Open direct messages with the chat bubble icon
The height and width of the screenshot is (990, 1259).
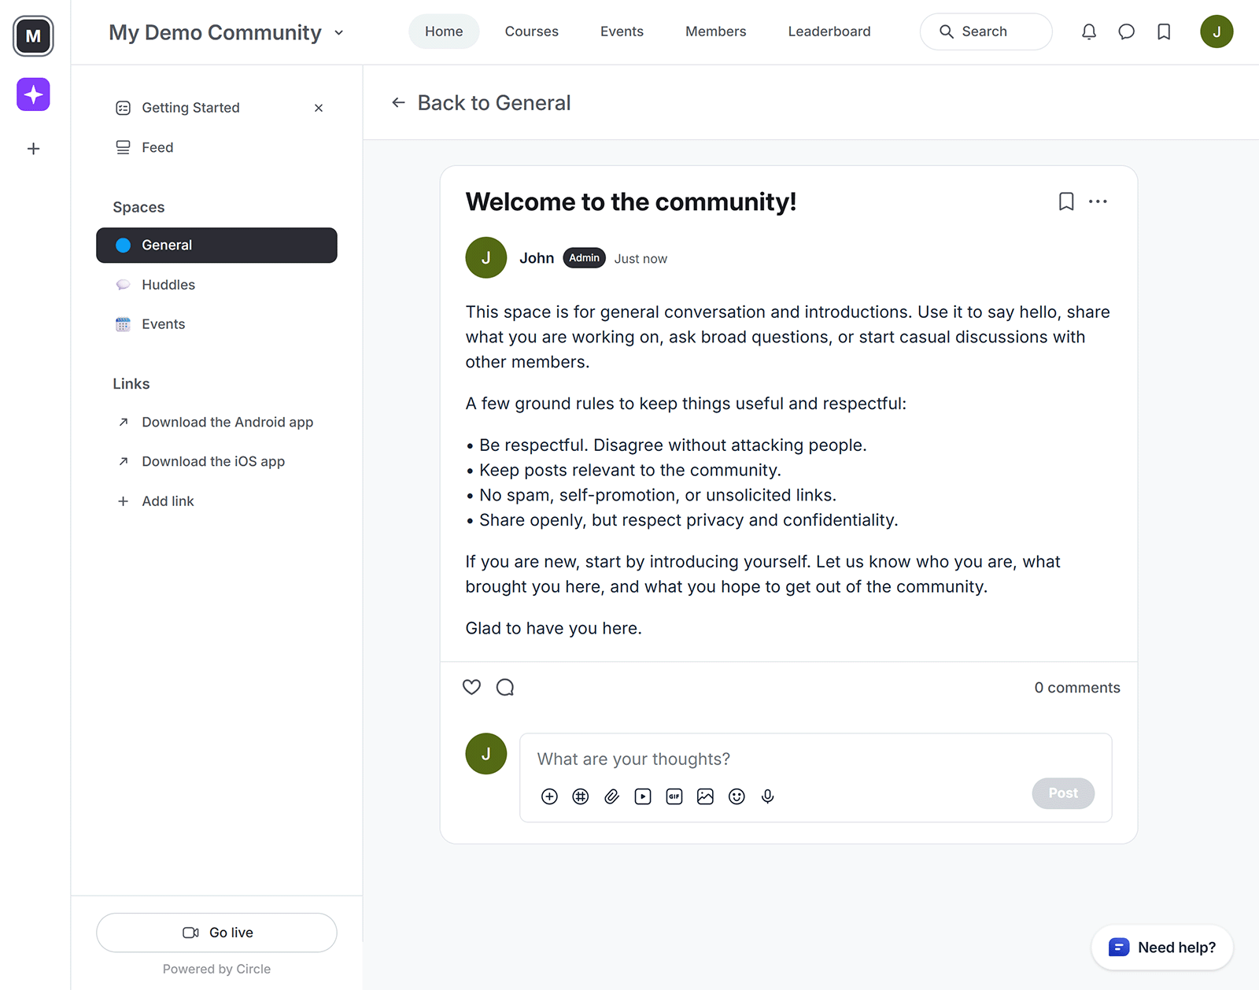click(x=1126, y=31)
